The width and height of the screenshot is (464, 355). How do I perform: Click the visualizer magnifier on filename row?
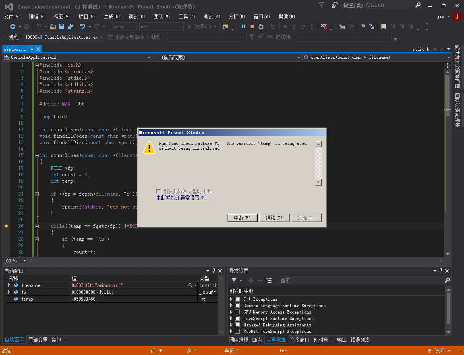pyautogui.click(x=190, y=285)
